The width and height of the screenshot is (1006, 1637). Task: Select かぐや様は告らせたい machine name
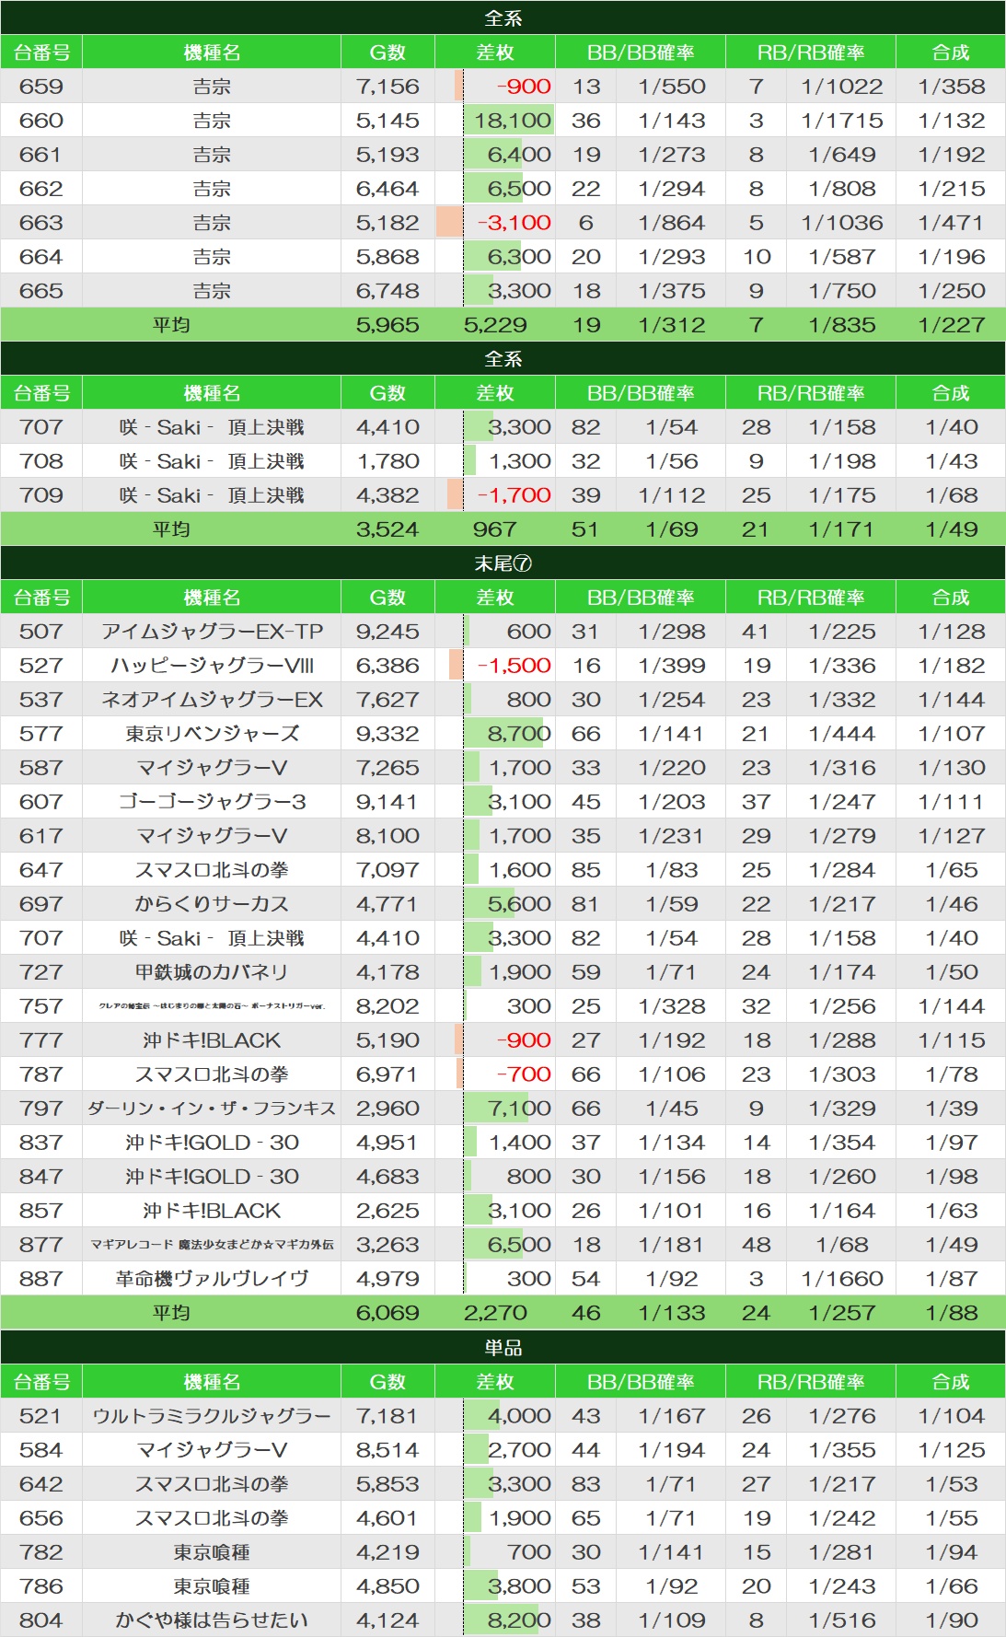212,1620
